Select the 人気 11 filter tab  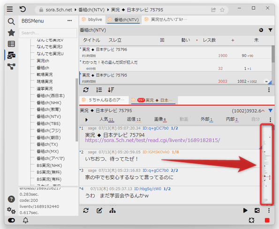106,119
